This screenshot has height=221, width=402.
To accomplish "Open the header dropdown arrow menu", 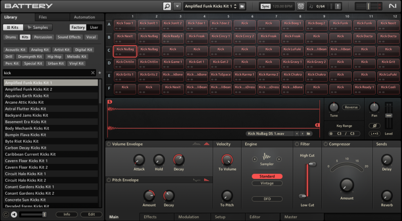I will point(178,6).
